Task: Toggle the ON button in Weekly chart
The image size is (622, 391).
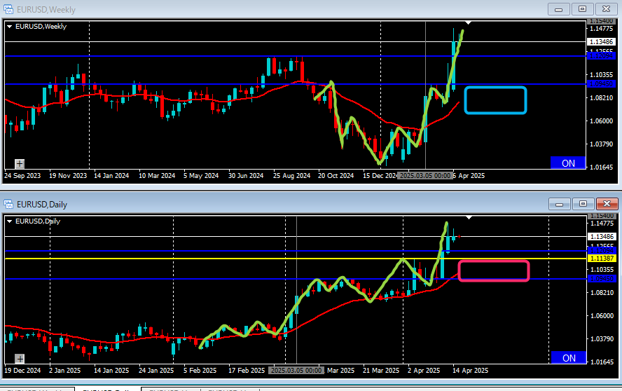Action: pyautogui.click(x=568, y=163)
